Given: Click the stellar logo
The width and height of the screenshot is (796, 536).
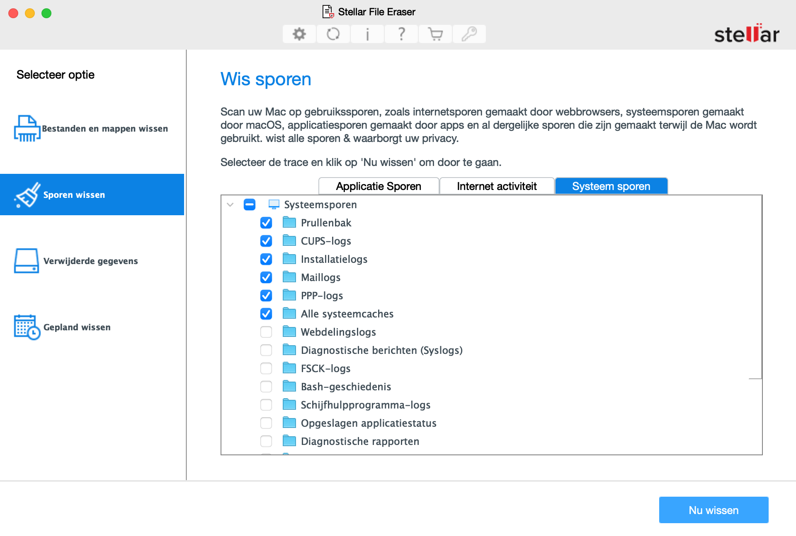Looking at the screenshot, I should click(746, 34).
